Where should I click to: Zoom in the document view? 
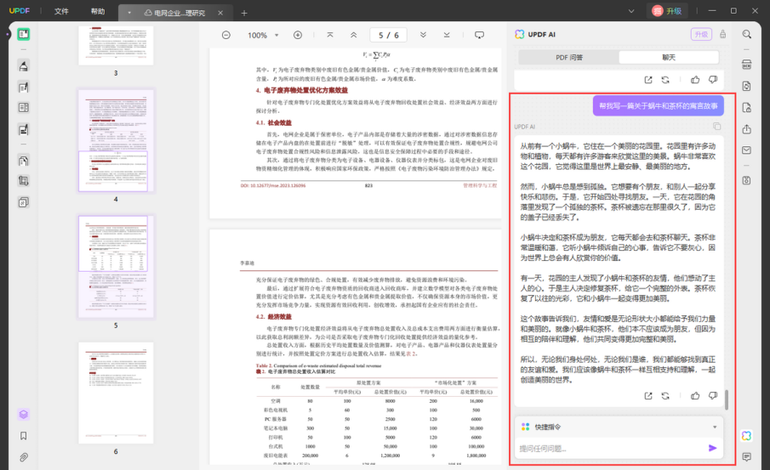(x=298, y=35)
